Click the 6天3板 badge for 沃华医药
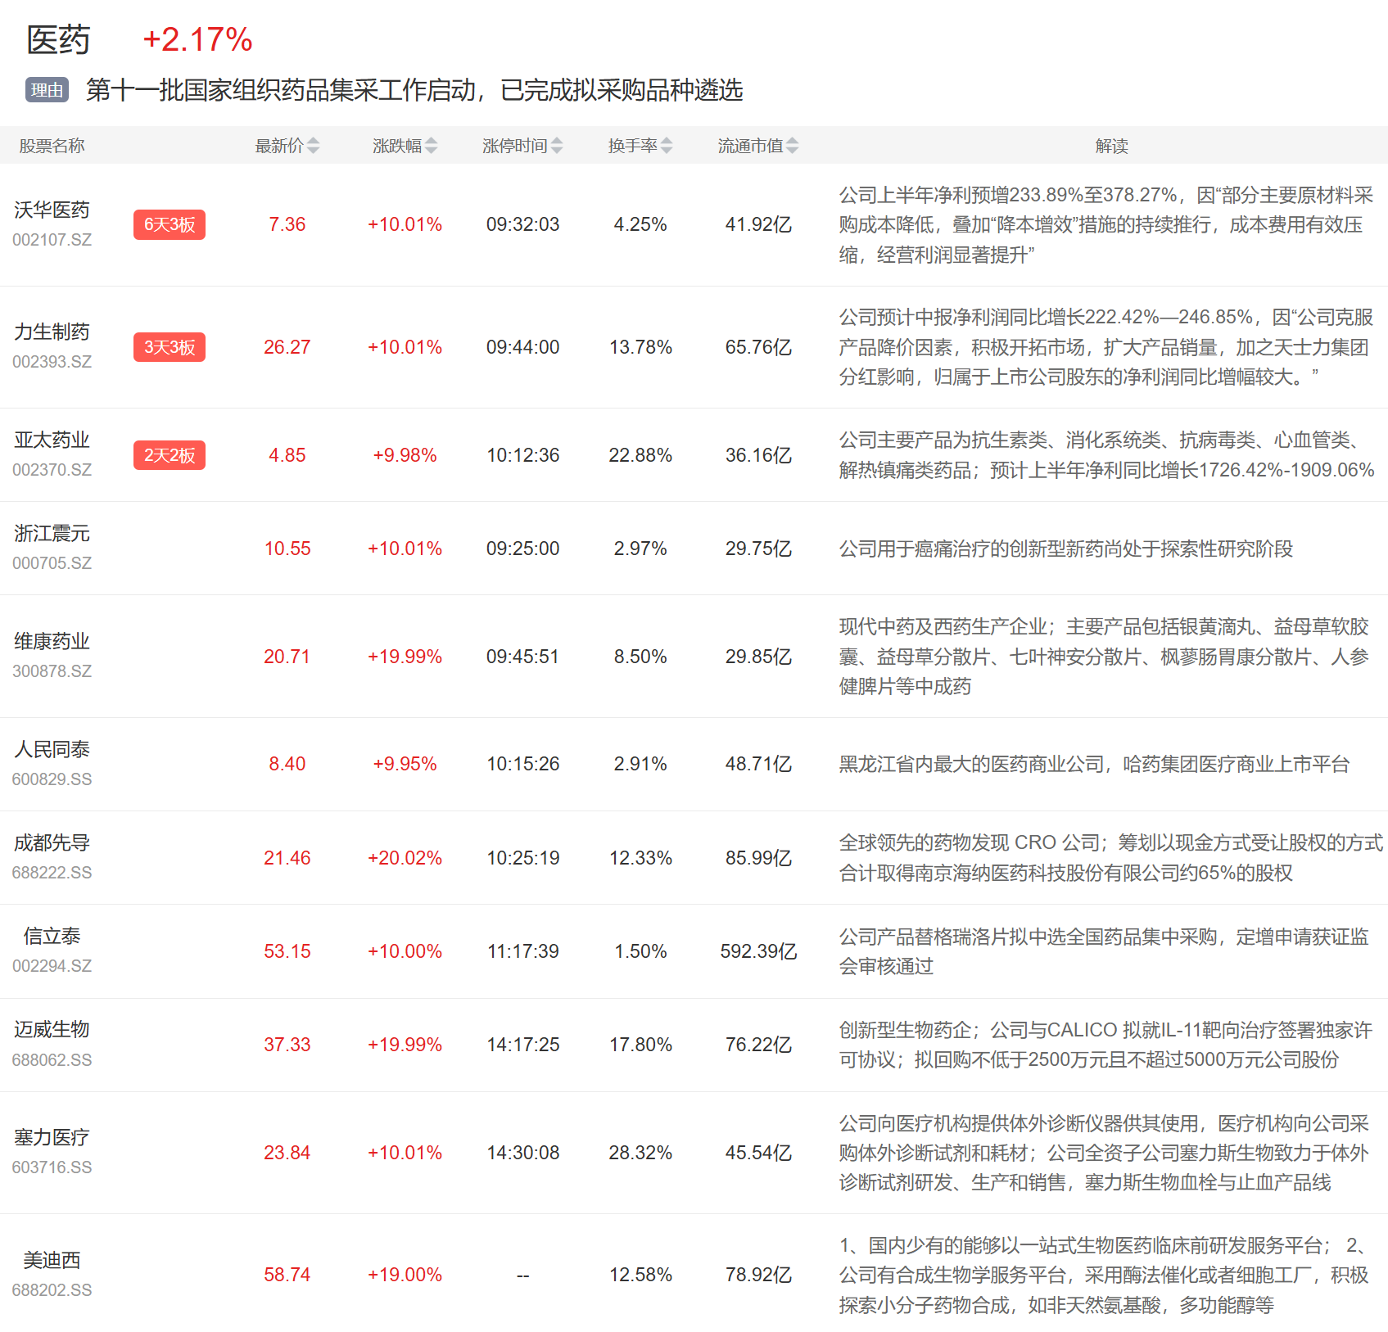Screen dimensions: 1388x1332 coord(170,224)
